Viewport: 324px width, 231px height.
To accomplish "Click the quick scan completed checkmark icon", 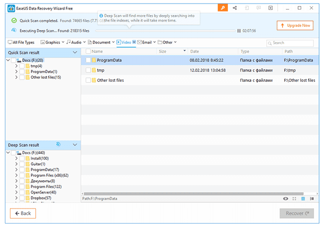I will coord(14,20).
